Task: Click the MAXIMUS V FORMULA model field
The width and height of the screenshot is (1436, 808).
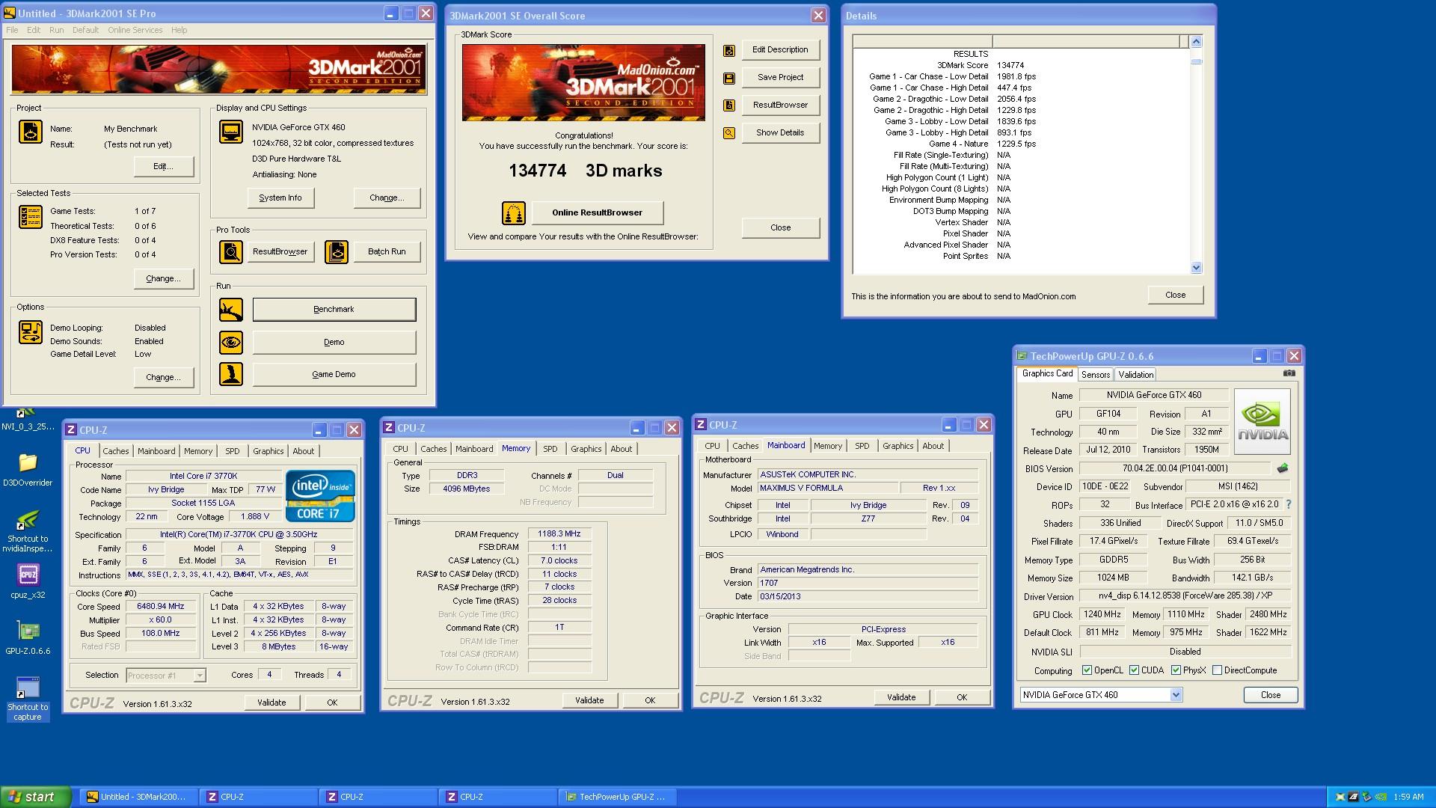Action: click(827, 489)
